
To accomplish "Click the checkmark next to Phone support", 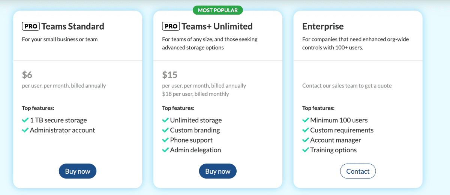I will (165, 140).
